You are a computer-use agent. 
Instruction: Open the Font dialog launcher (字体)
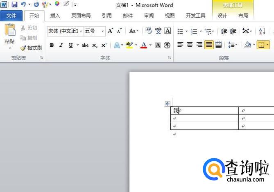point(170,57)
